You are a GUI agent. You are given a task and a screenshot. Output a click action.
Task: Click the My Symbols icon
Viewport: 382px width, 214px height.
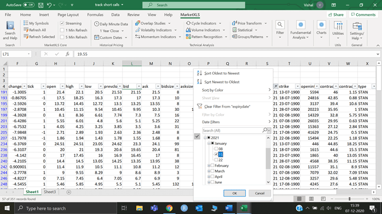pos(26,23)
